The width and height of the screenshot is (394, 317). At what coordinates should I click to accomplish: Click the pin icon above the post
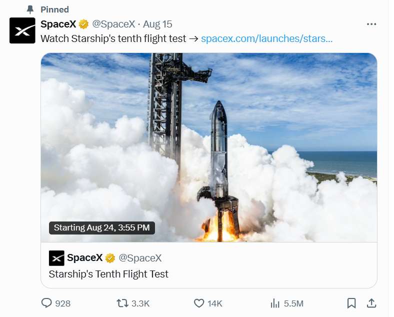(30, 9)
